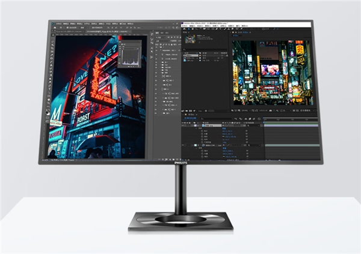Open parent dropdown for second timeline layer
Viewport: 361px width, 254px height.
click(254, 145)
